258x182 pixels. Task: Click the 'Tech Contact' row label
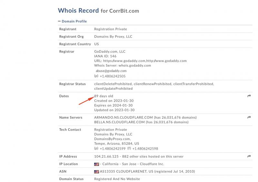[x=70, y=130]
